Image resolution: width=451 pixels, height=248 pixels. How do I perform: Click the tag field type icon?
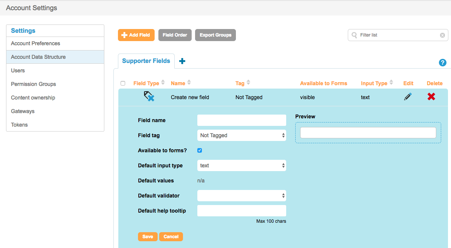click(x=149, y=97)
